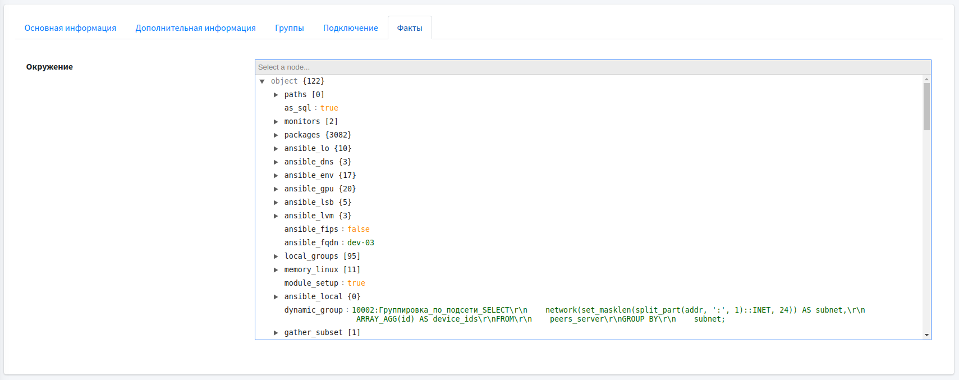Viewport: 959px width, 380px height.
Task: Expand the ansible_lsb node arrow
Action: 276,203
